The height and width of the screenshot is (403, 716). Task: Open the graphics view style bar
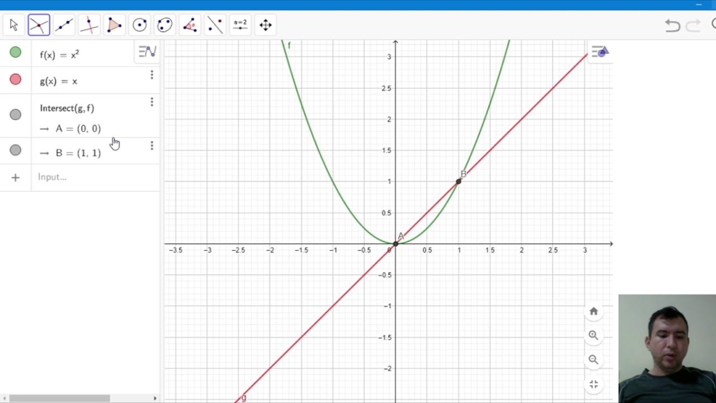tap(600, 52)
